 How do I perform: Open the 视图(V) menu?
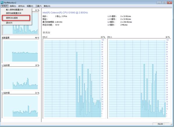coord(30,6)
